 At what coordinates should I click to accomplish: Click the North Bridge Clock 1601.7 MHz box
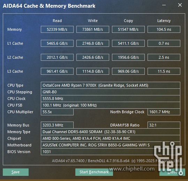pos(164,112)
